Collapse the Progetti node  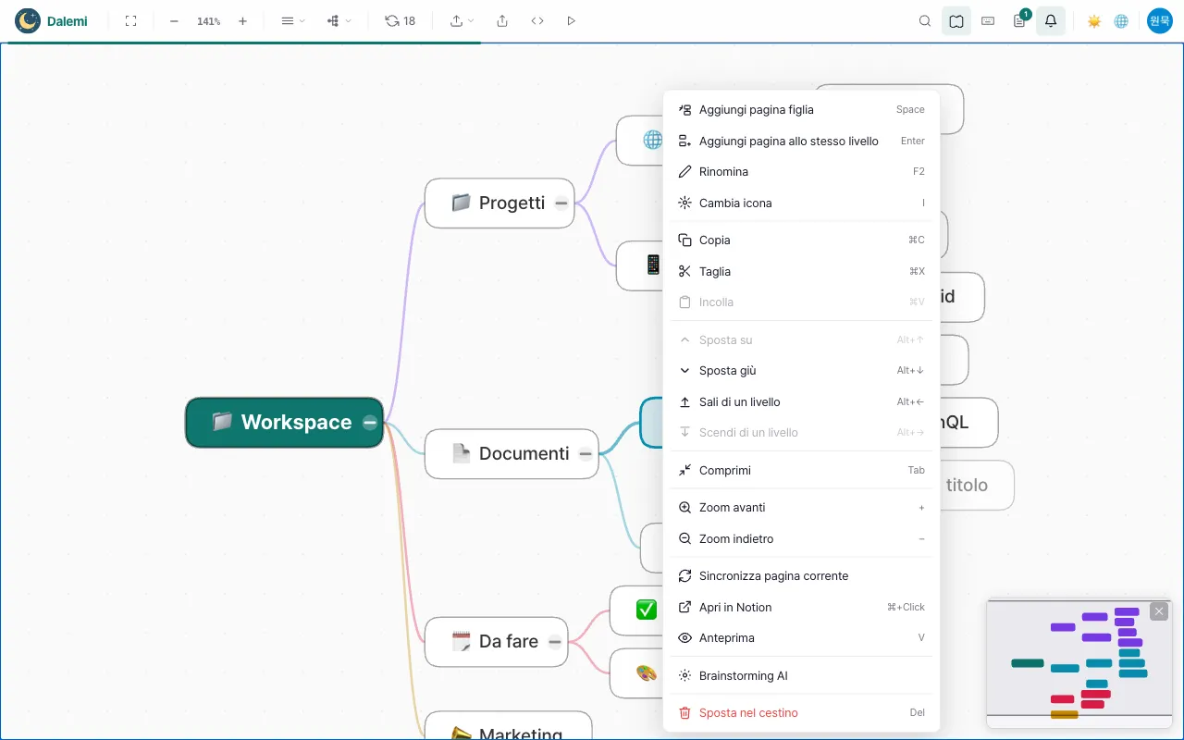561,203
